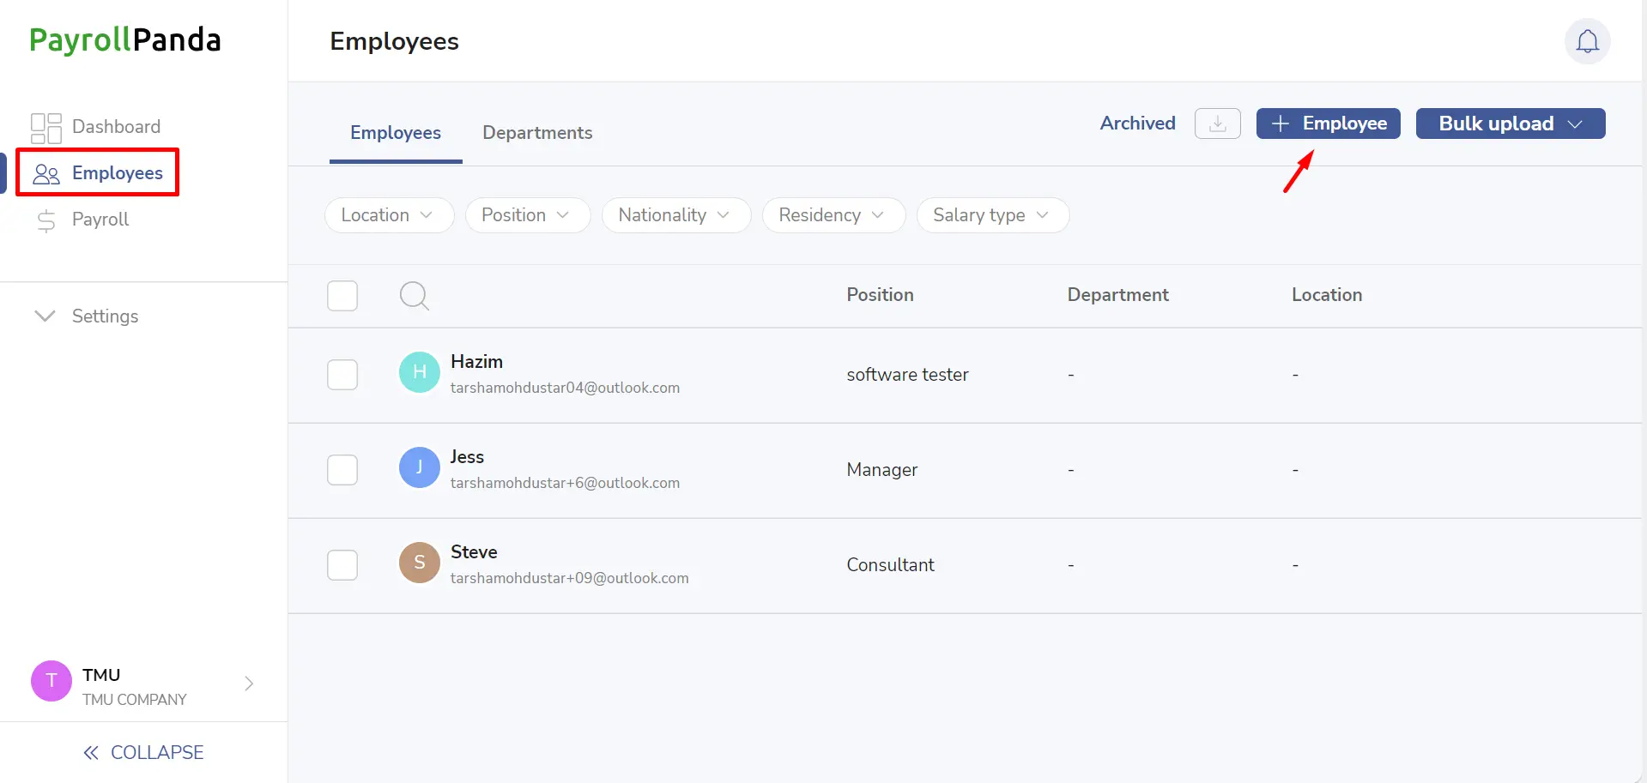The width and height of the screenshot is (1647, 783).
Task: Click the TMU purple profile avatar
Action: click(51, 681)
